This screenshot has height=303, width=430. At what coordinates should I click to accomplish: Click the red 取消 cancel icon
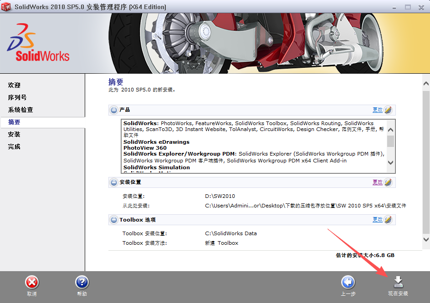pos(31,281)
